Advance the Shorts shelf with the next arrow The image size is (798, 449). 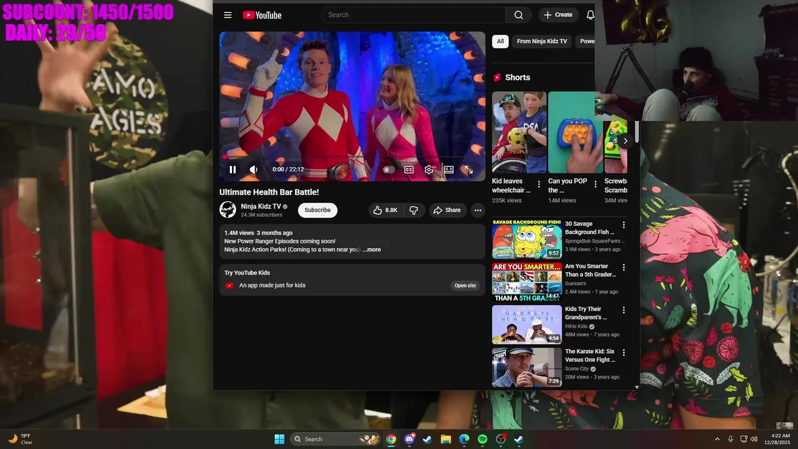click(x=625, y=141)
